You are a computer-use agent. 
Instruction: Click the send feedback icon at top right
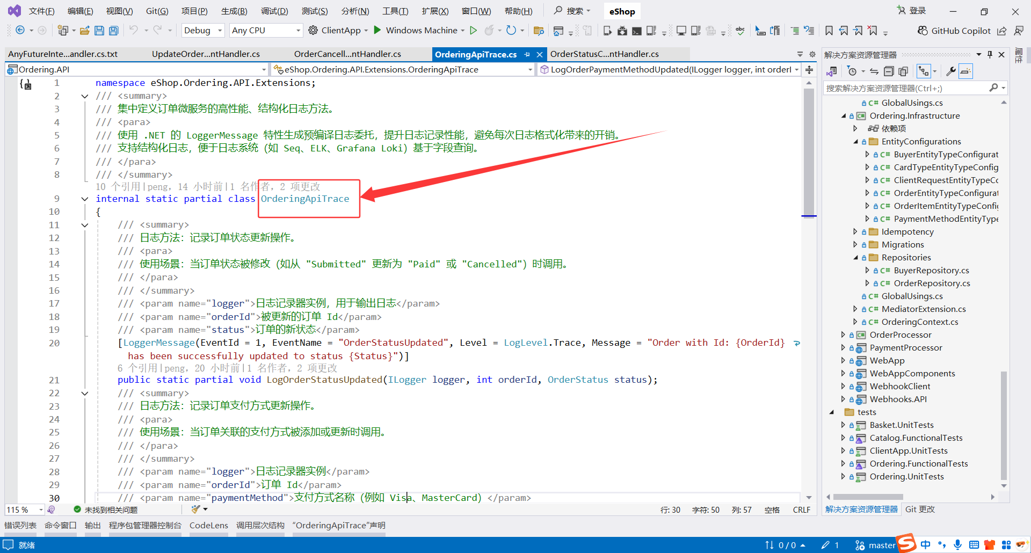click(x=1019, y=31)
